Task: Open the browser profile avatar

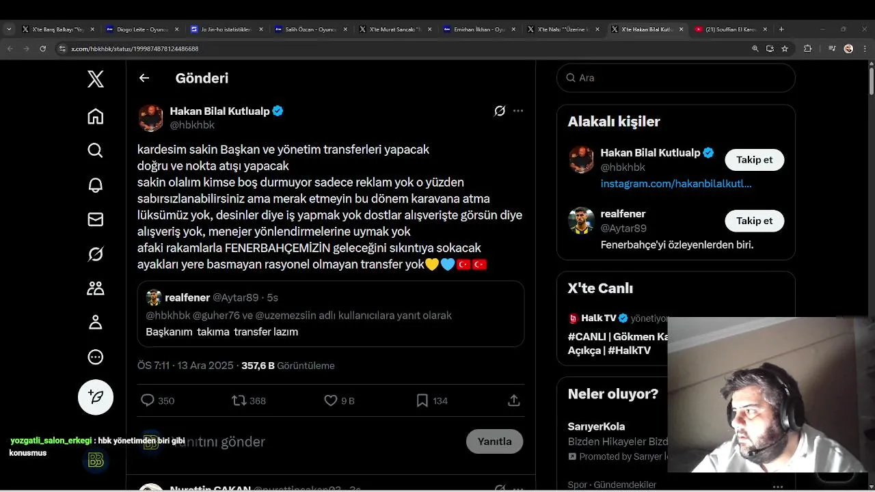Action: (848, 49)
